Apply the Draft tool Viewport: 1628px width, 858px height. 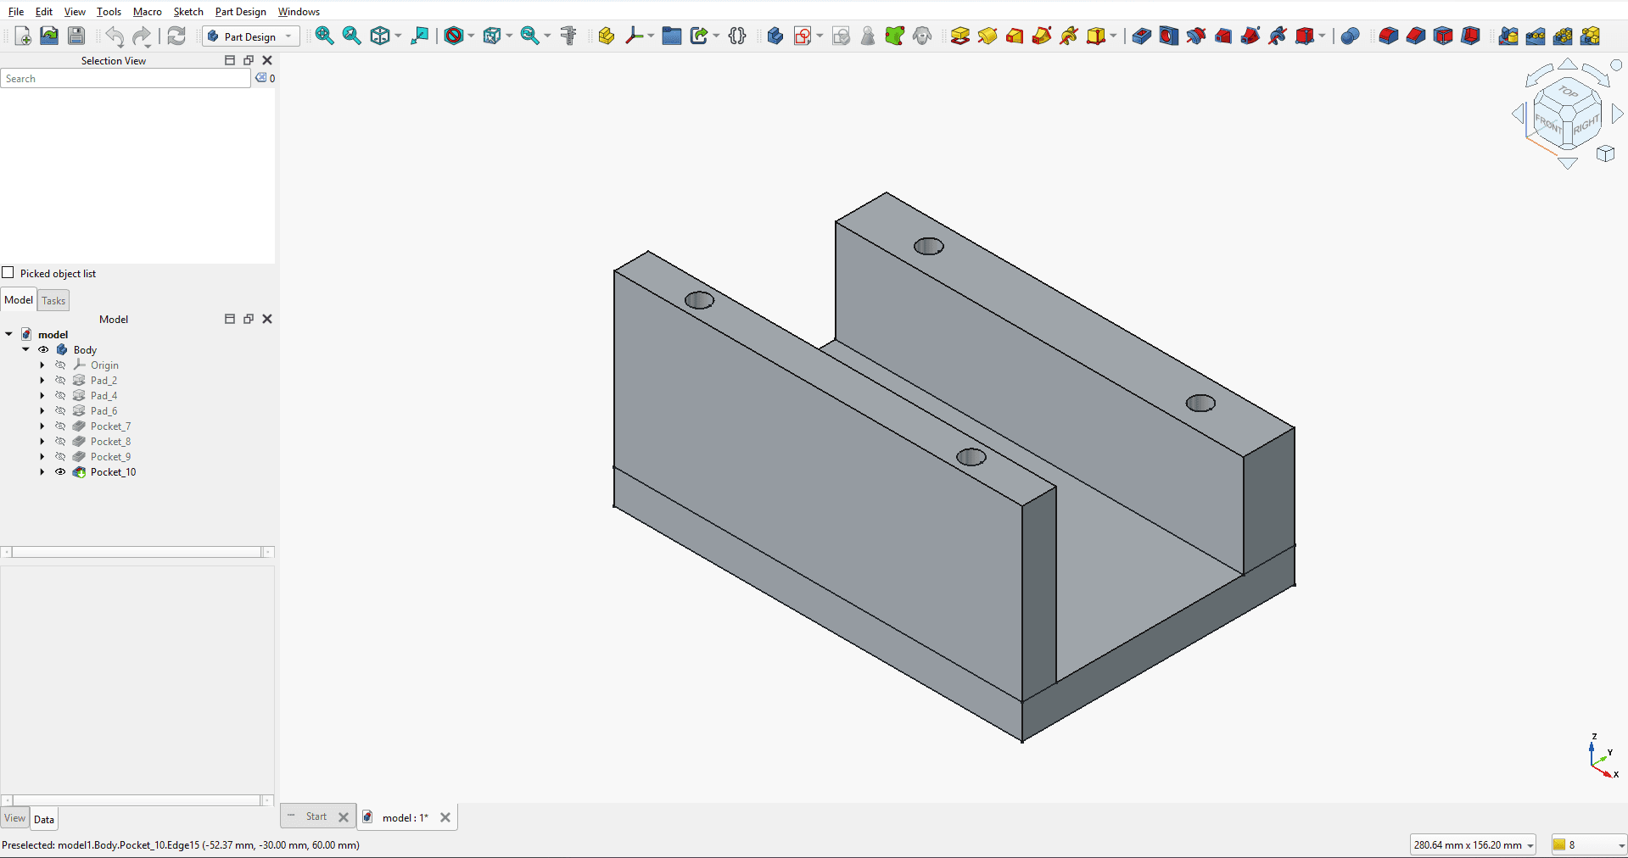tap(1443, 36)
